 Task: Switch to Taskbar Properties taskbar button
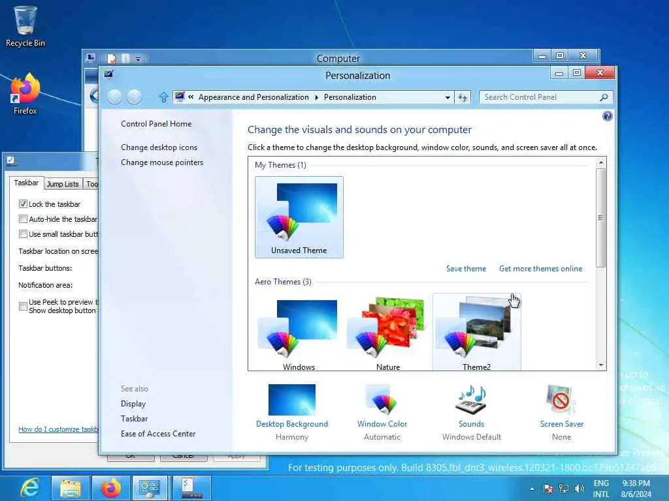coord(192,488)
